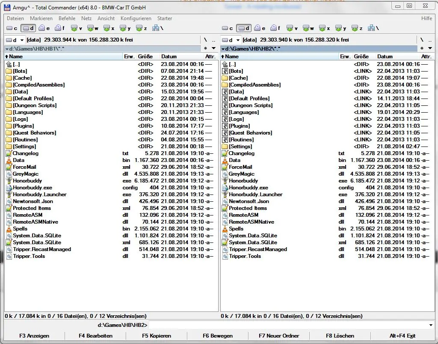Viewport: 438px width, 344px height.
Task: Open the Dateien menu
Action: (15, 18)
